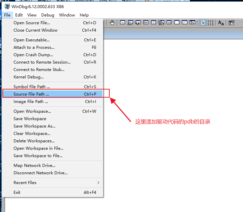
Task: Choose Save Workspace menu entry
Action: tap(53, 119)
